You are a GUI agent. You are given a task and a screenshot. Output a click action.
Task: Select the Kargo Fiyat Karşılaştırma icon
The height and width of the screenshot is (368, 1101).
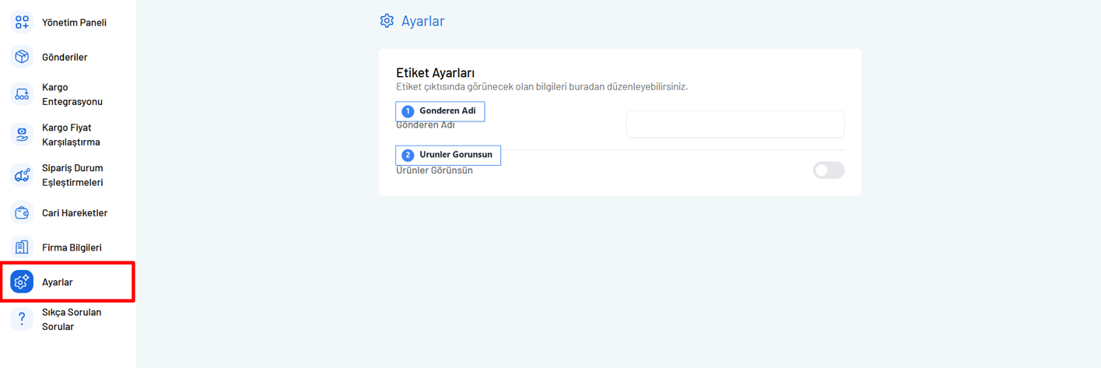22,135
